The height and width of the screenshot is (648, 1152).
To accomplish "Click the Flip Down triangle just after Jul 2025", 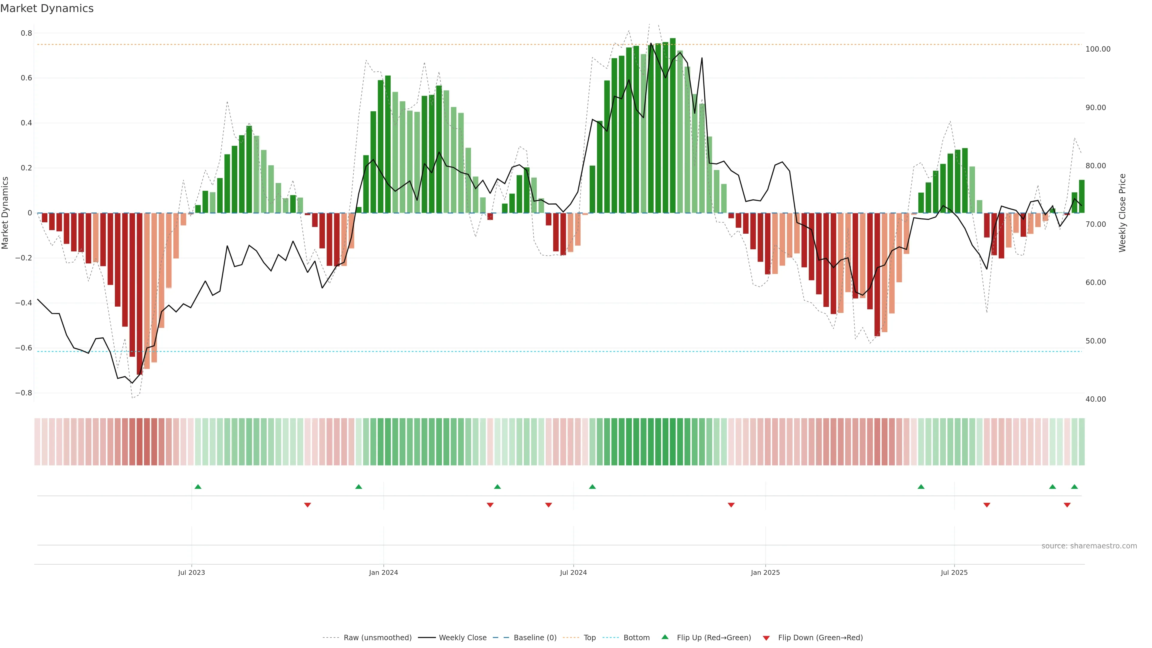I will [987, 505].
